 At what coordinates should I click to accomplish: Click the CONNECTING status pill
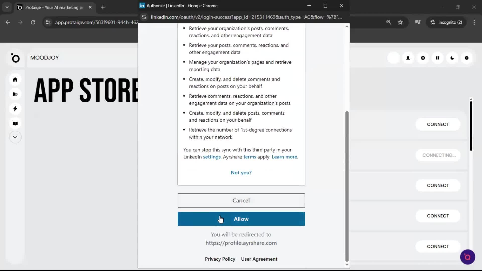pyautogui.click(x=438, y=155)
